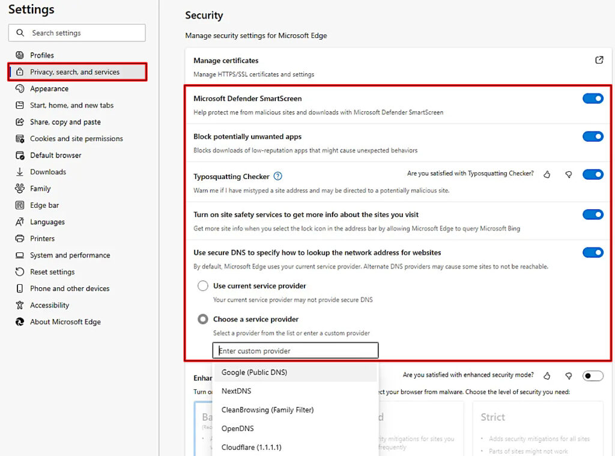615x456 pixels.
Task: Toggle site safety services switch
Action: [x=593, y=214]
